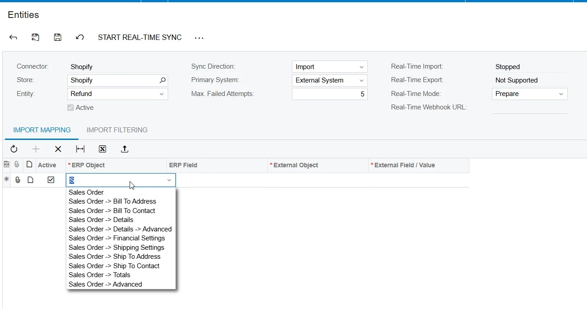Click External Field / Value column header
Screen dimensions: 587x309
[418, 165]
